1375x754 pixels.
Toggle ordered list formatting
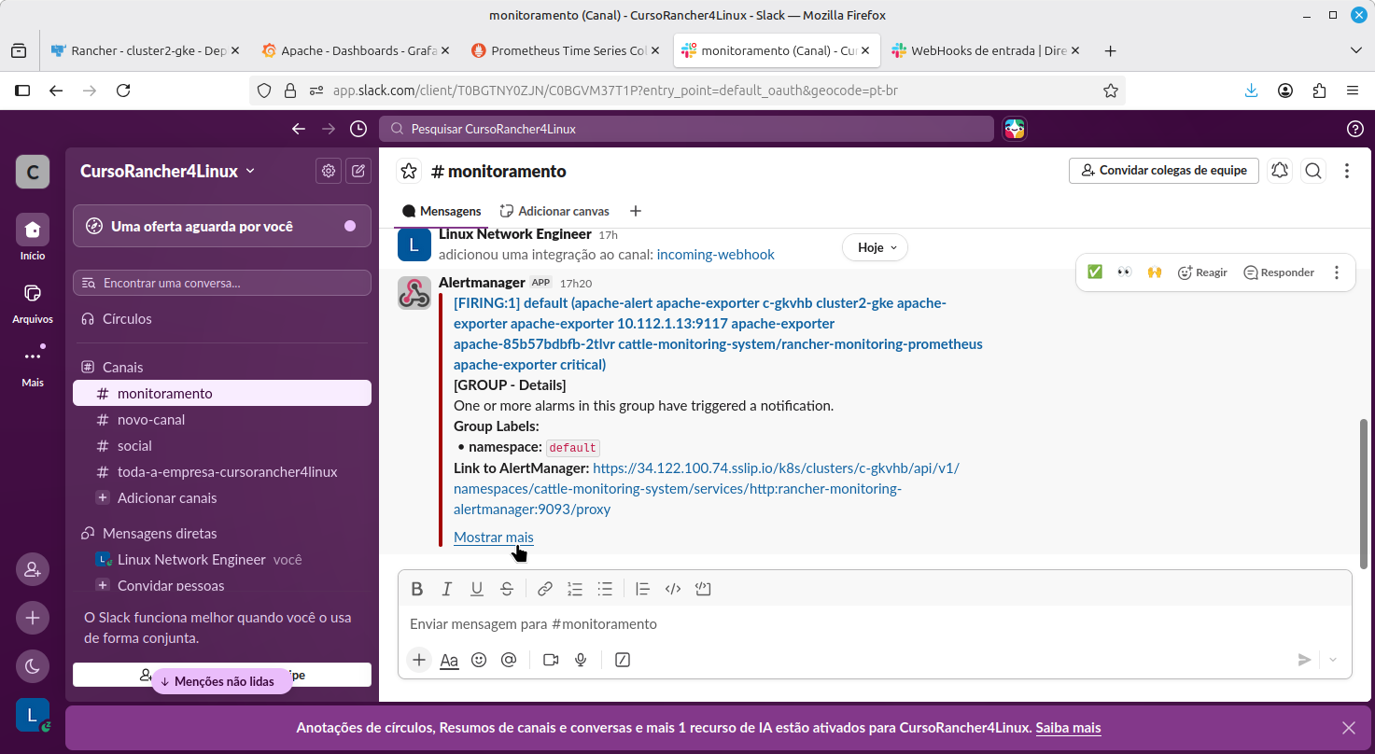[x=575, y=589]
